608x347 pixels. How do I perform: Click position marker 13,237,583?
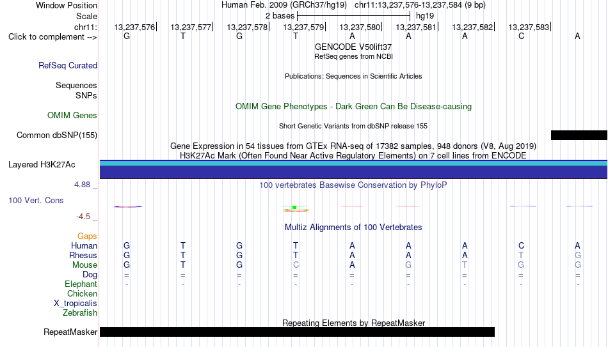[529, 27]
